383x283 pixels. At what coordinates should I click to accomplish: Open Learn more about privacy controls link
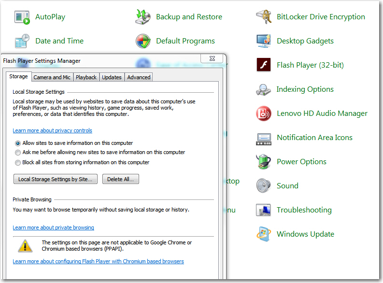pos(52,130)
